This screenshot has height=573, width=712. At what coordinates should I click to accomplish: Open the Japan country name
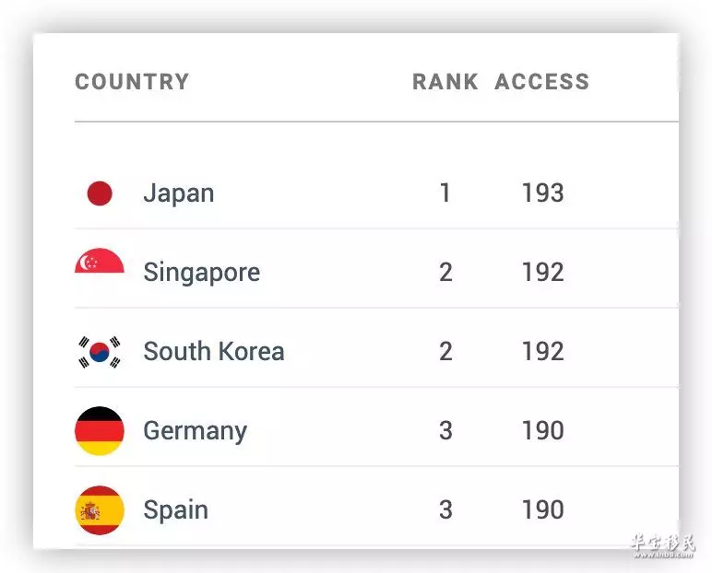coord(178,193)
